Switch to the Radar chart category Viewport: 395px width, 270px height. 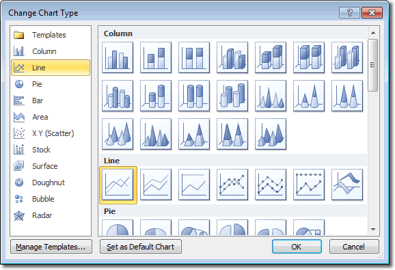(51, 215)
